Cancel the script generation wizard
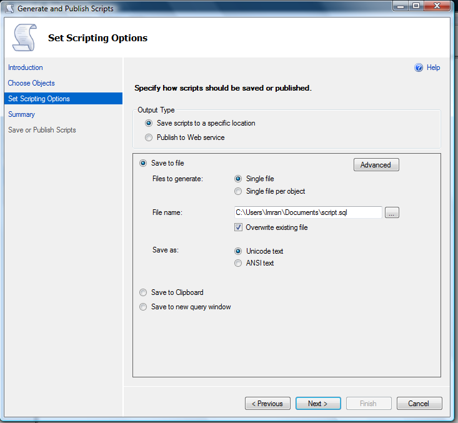 tap(419, 404)
